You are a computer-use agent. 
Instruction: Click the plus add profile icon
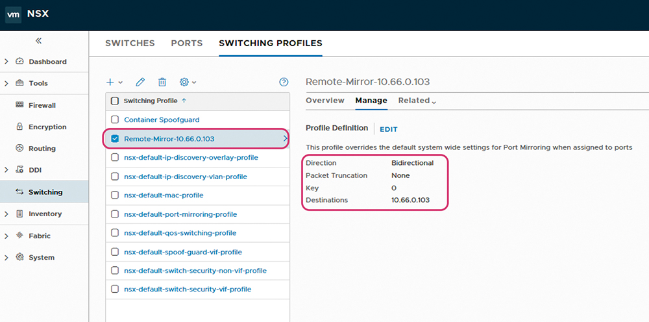(x=110, y=82)
